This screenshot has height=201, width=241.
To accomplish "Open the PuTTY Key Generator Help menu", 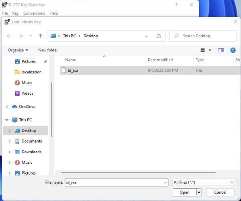I will coord(54,13).
